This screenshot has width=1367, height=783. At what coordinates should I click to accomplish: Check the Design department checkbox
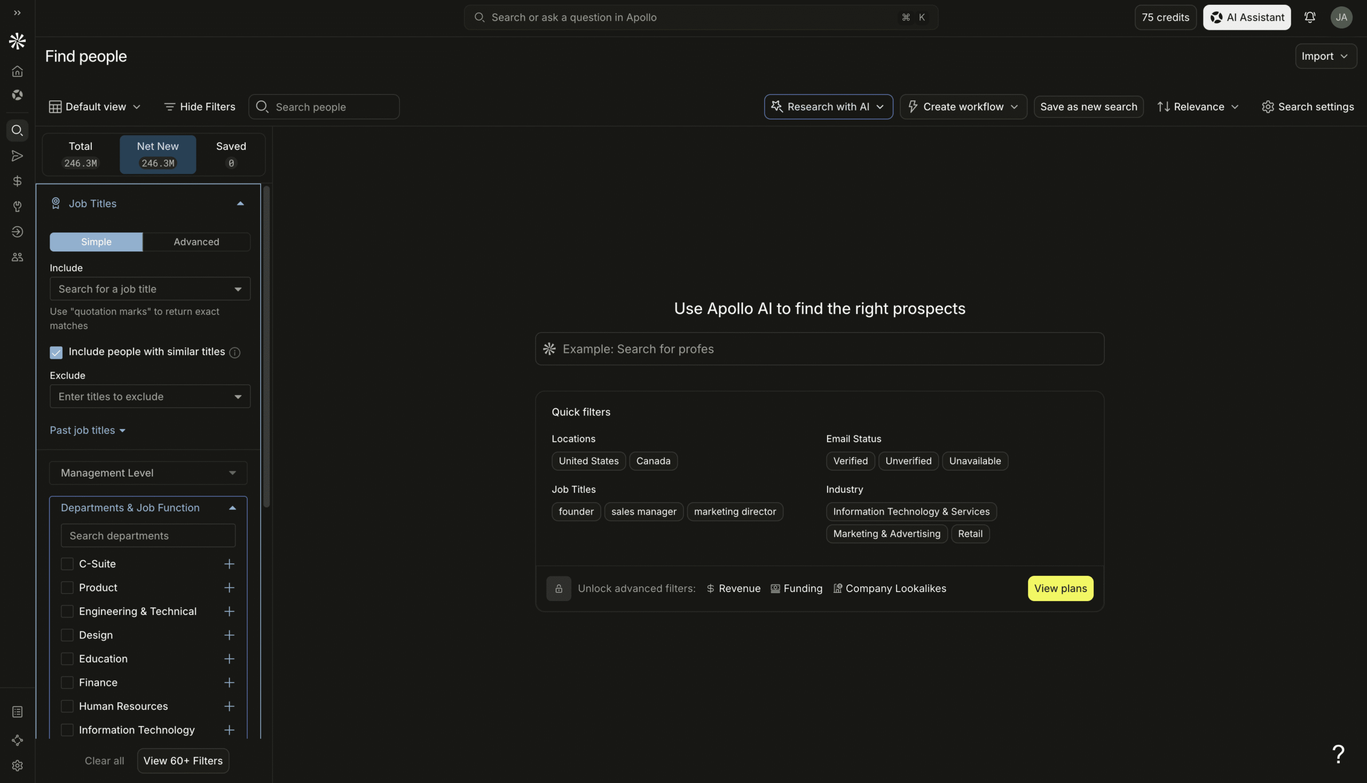pos(67,635)
